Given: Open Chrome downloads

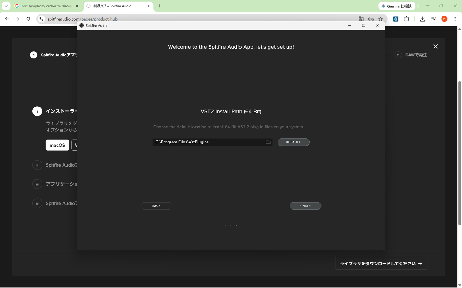Looking at the screenshot, I should click(x=423, y=19).
